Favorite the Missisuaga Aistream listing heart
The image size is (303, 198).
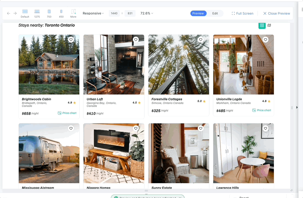pos(71,128)
